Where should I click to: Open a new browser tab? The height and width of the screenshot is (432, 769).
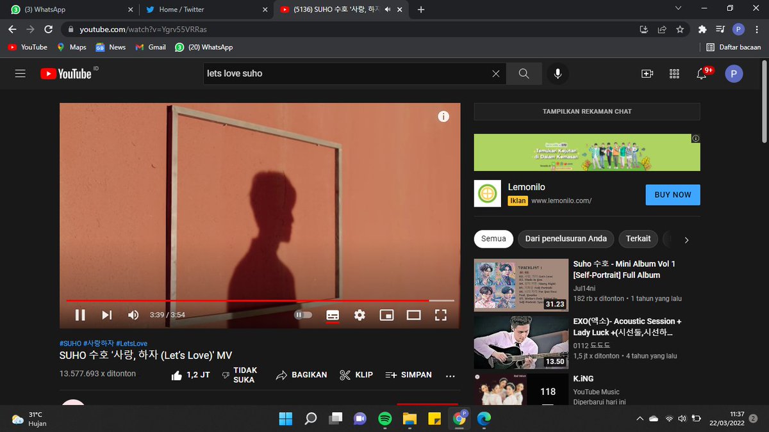(421, 10)
